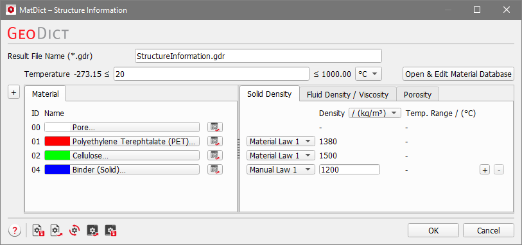Viewport: 522px width, 245px height.
Task: Click the first settings-file icon beside help
Action: point(39,230)
